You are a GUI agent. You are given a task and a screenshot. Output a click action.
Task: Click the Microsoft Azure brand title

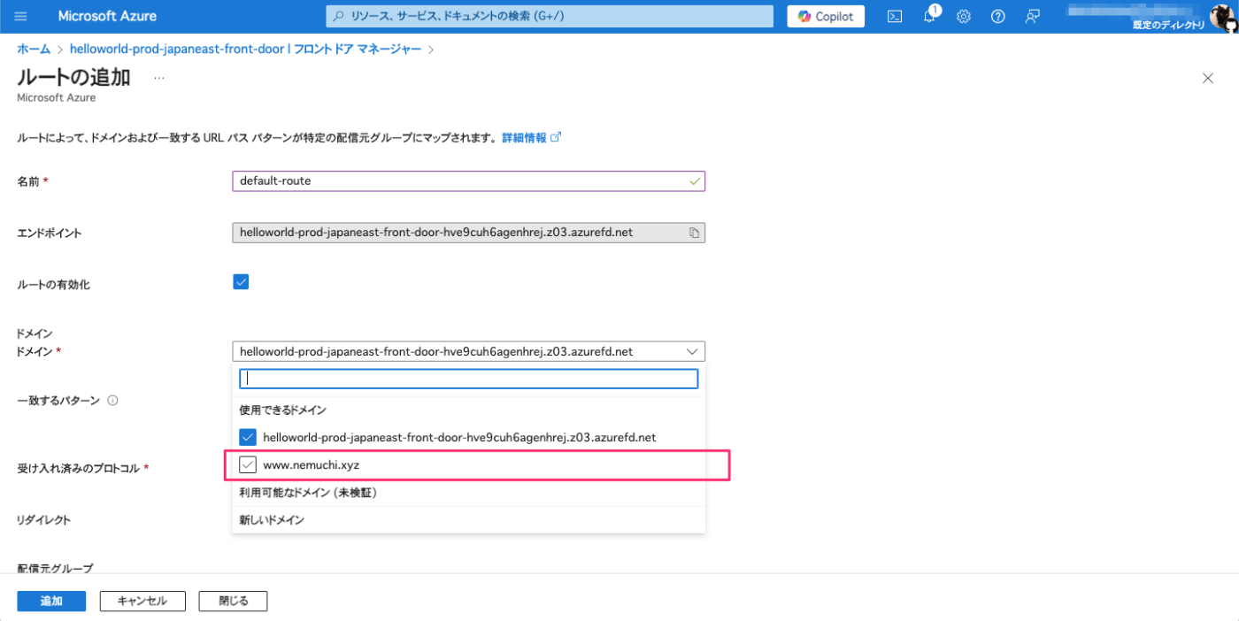pyautogui.click(x=107, y=16)
